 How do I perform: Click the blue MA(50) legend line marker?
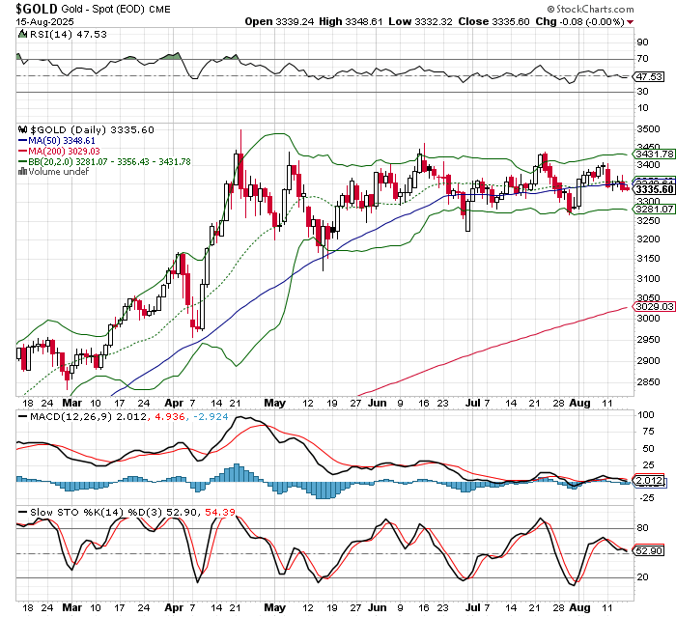(x=22, y=140)
